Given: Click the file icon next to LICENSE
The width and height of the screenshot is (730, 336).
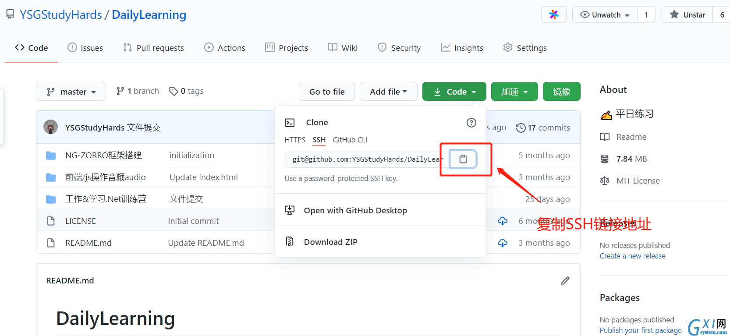Looking at the screenshot, I should [51, 221].
